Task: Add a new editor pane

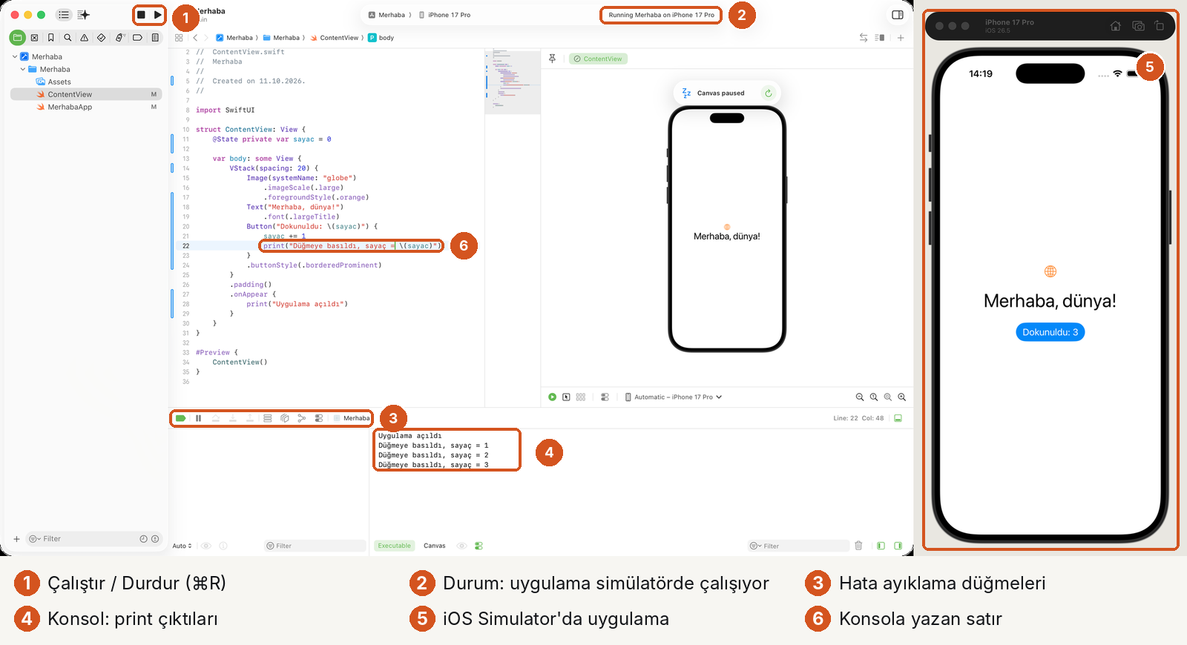Action: coord(901,38)
